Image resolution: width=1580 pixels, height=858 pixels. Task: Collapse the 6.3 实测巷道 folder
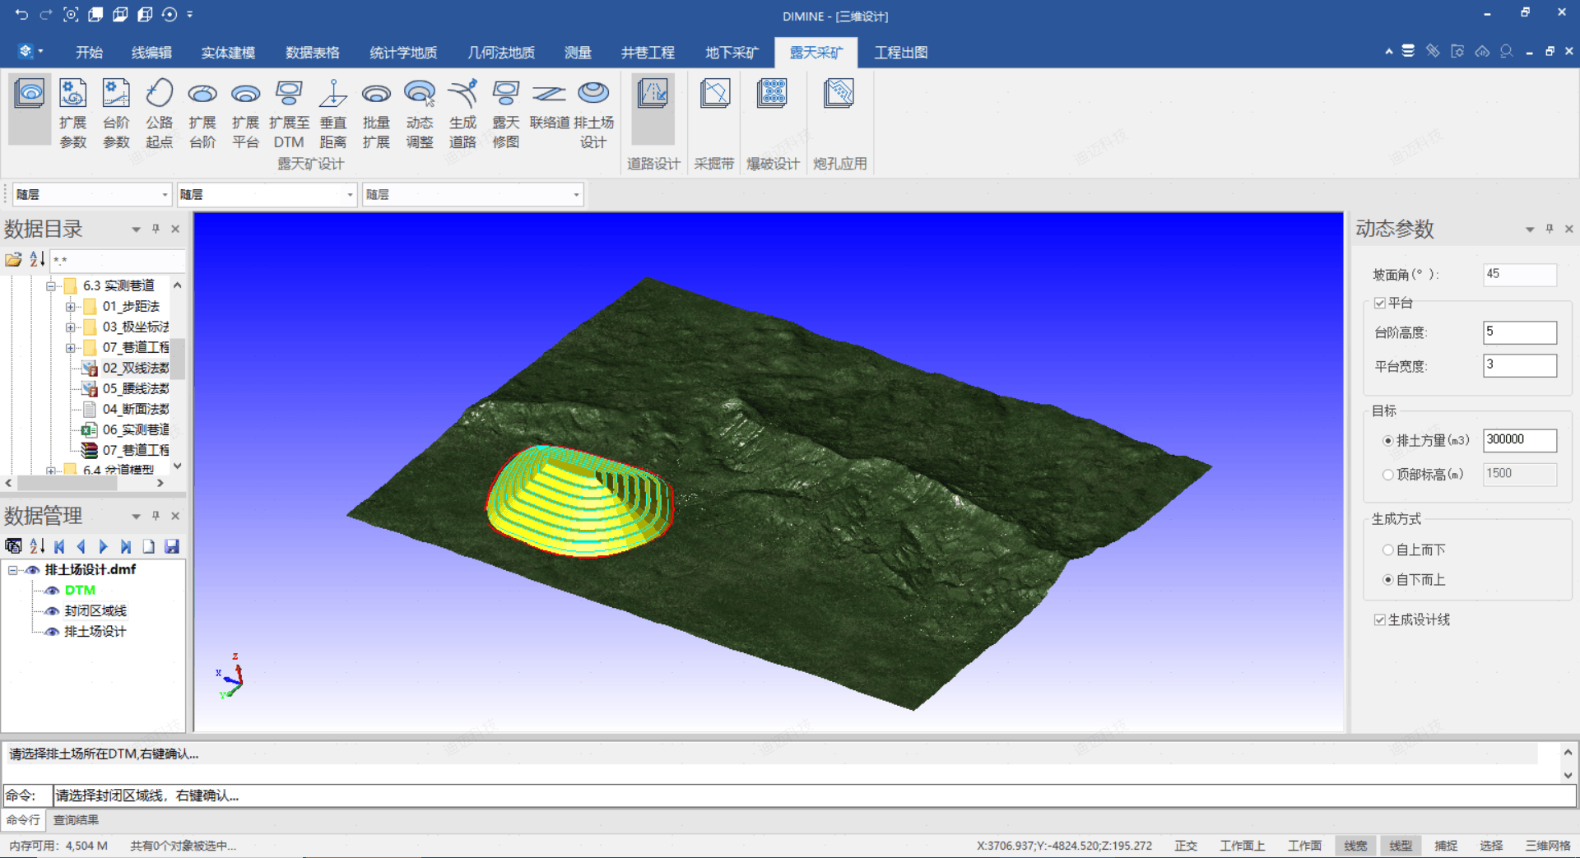[x=51, y=286]
